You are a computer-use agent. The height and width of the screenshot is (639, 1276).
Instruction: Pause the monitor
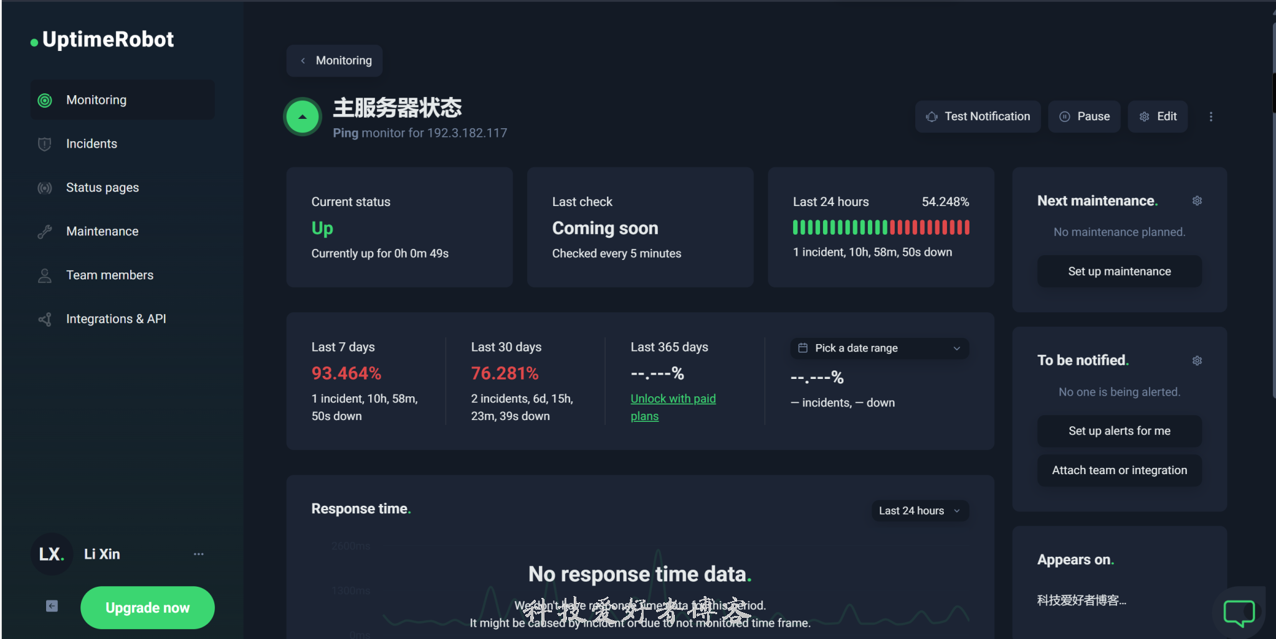tap(1084, 117)
